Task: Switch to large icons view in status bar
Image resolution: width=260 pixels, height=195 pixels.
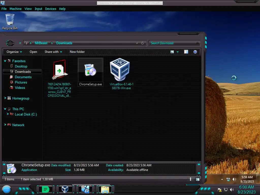Action: tap(198, 179)
